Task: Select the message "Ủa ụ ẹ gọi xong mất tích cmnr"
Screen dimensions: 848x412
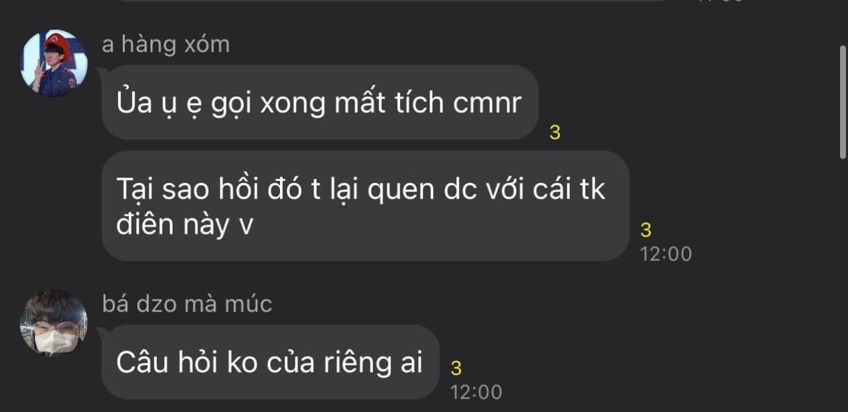Action: click(x=320, y=102)
